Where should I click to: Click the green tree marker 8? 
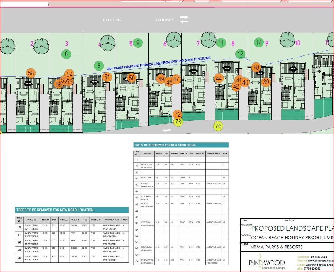click(x=99, y=66)
